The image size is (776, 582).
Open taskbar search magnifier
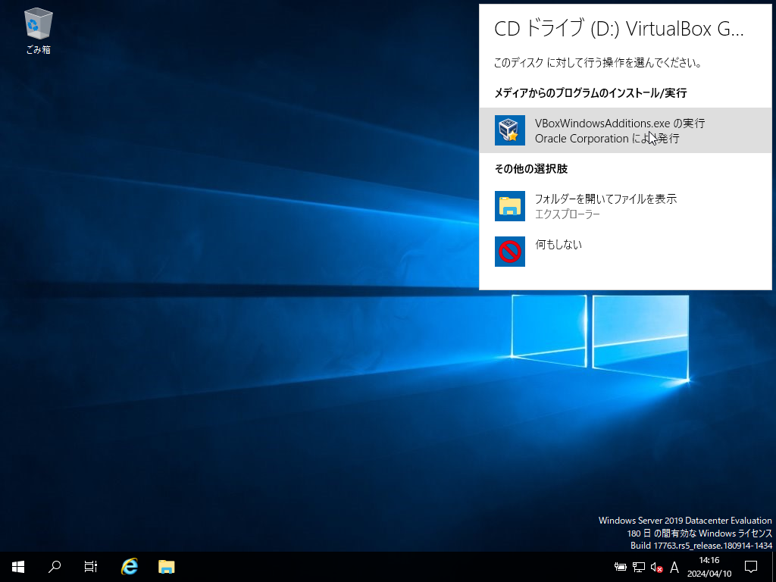tap(54, 567)
